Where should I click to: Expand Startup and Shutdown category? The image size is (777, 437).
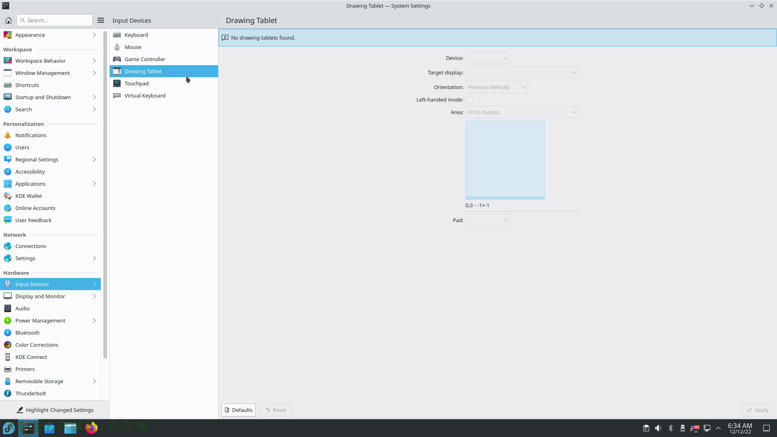(50, 97)
